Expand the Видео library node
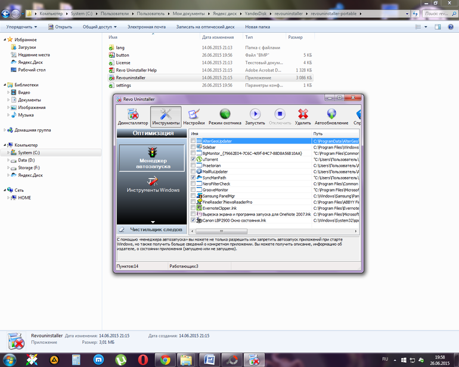Image resolution: width=459 pixels, height=367 pixels. [x=8, y=92]
